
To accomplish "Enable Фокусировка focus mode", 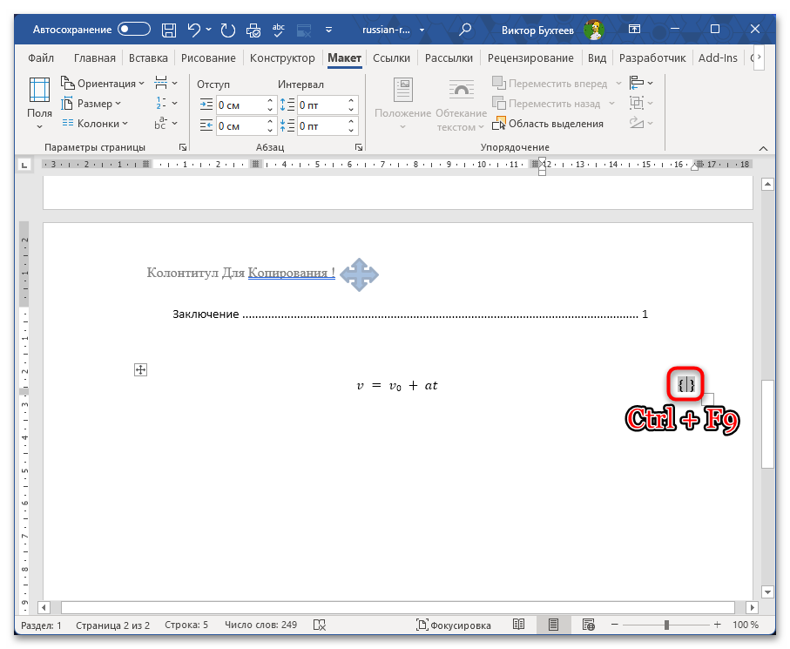I will pyautogui.click(x=454, y=625).
